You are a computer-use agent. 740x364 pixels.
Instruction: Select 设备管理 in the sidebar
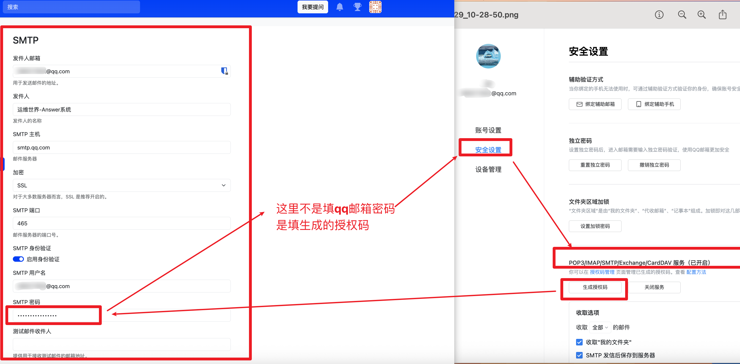pos(488,169)
